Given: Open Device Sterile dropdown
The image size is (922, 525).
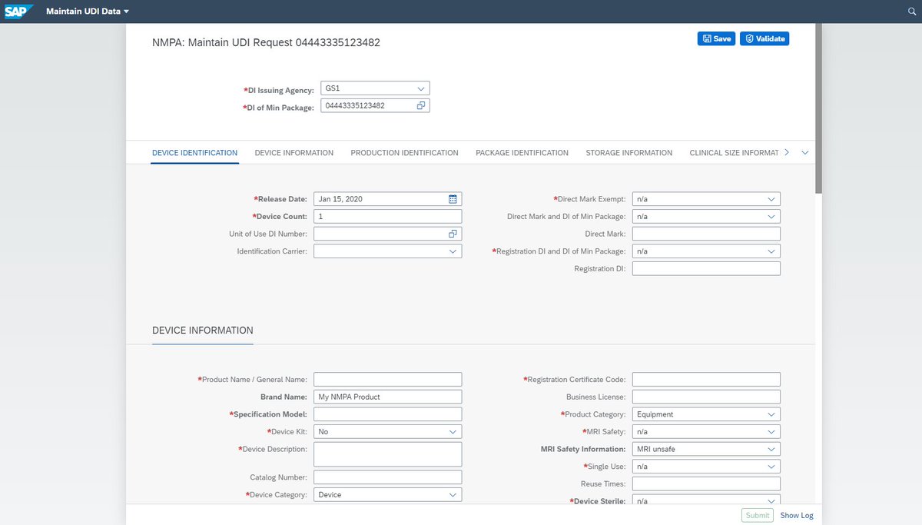Looking at the screenshot, I should pos(771,501).
